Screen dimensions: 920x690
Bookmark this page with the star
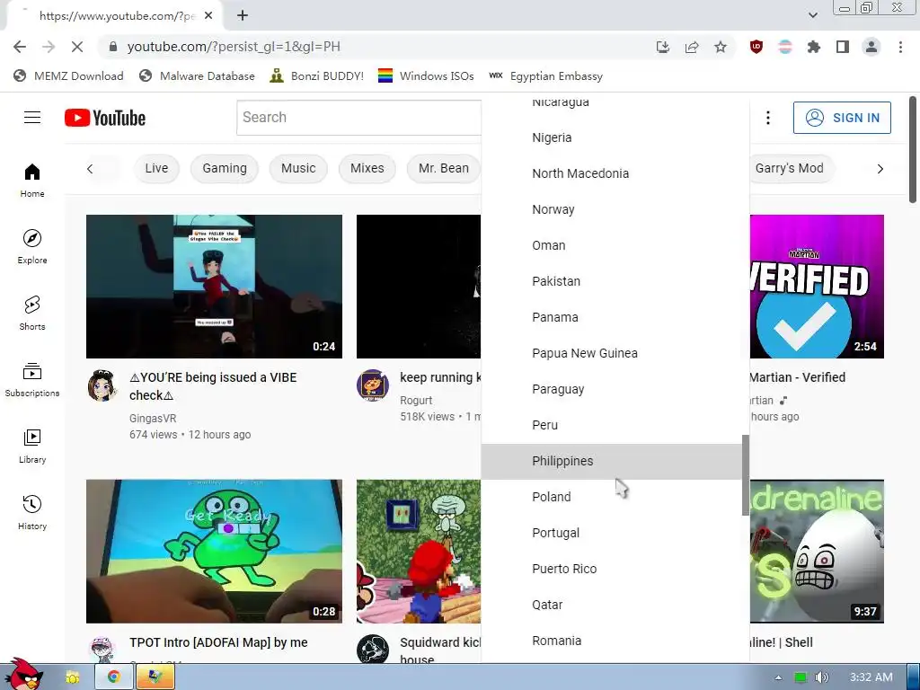pyautogui.click(x=721, y=47)
